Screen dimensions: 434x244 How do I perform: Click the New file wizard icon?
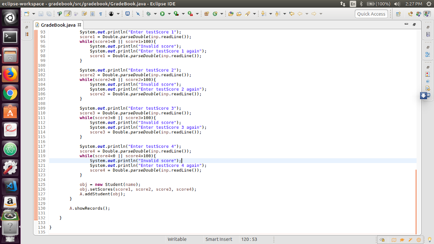[27, 14]
